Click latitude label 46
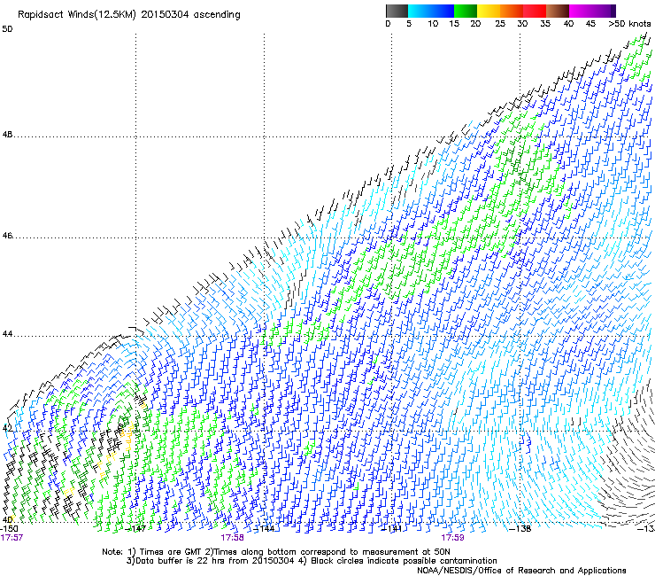655x576 pixels. [7, 236]
